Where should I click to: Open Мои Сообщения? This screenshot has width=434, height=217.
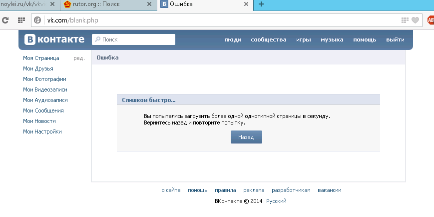43,111
